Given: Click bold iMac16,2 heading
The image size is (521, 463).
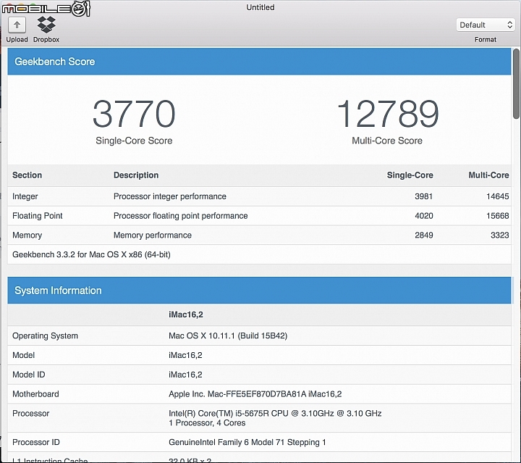Looking at the screenshot, I should click(186, 314).
